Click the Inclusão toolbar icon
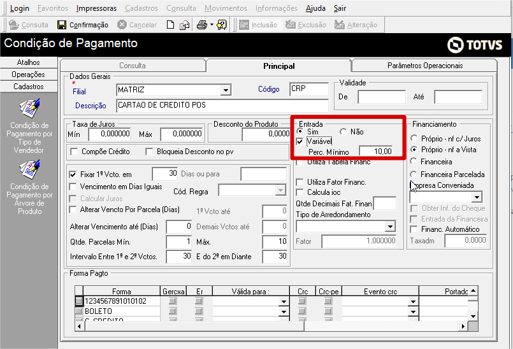 point(243,25)
